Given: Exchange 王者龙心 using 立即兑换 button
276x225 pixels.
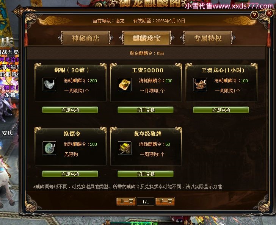Looking at the screenshot, I should pos(221,110).
